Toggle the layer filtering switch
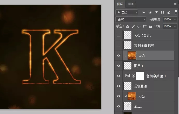Screen dimensions: 179x114 [x=176, y=12]
